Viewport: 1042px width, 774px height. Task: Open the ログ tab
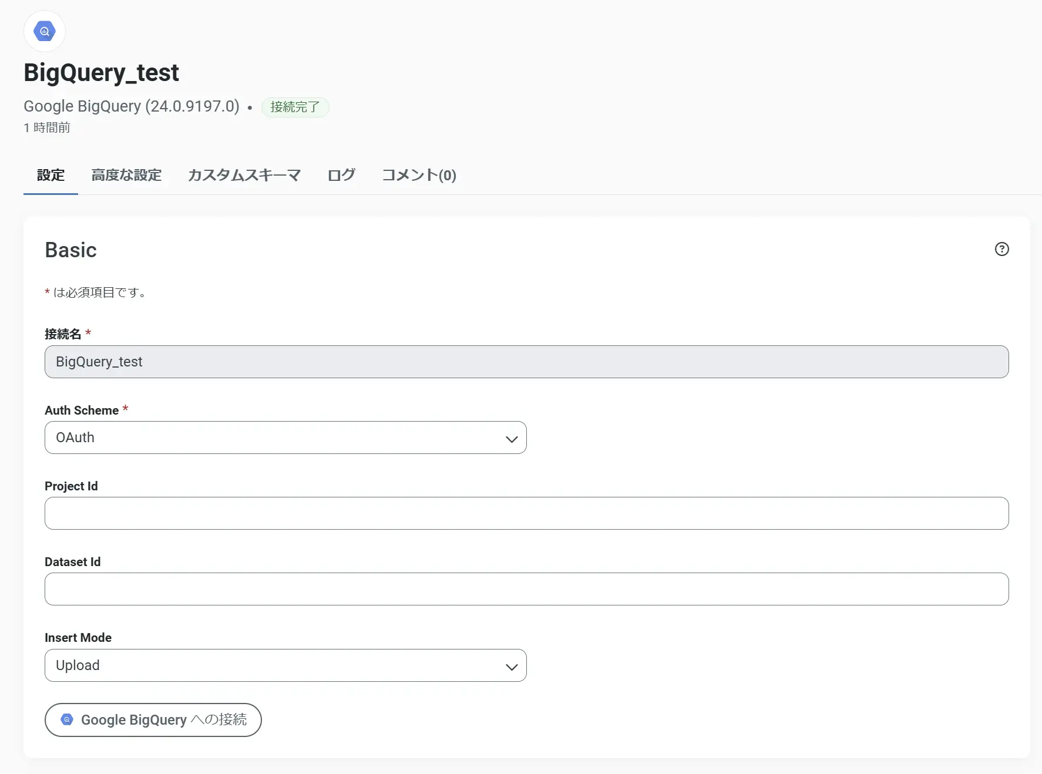coord(341,175)
